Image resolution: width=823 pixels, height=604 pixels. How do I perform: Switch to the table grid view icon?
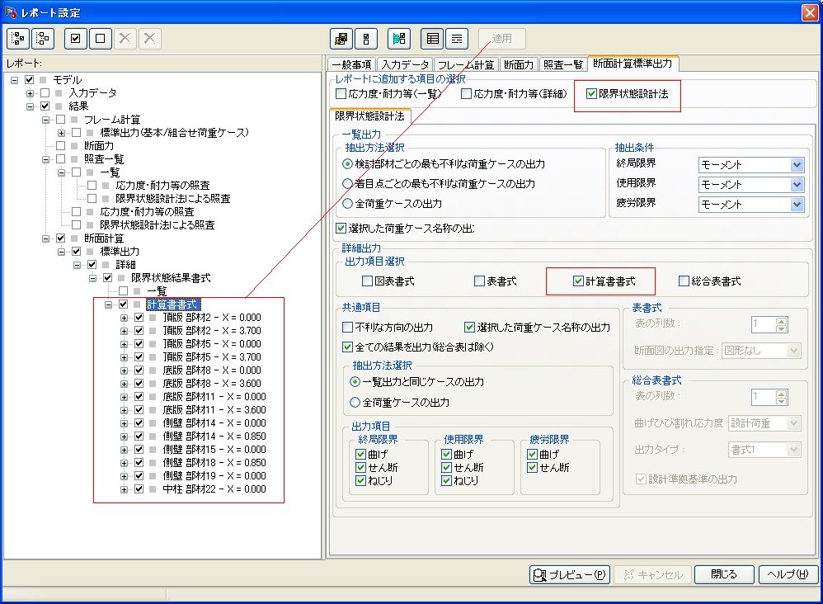[x=432, y=38]
